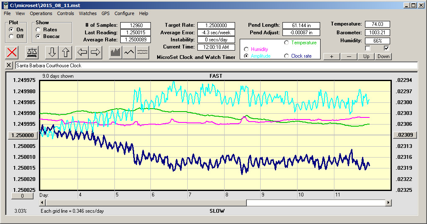Viewport: 427px width, 224px height.
Task: Open the View menu
Action: [20, 13]
